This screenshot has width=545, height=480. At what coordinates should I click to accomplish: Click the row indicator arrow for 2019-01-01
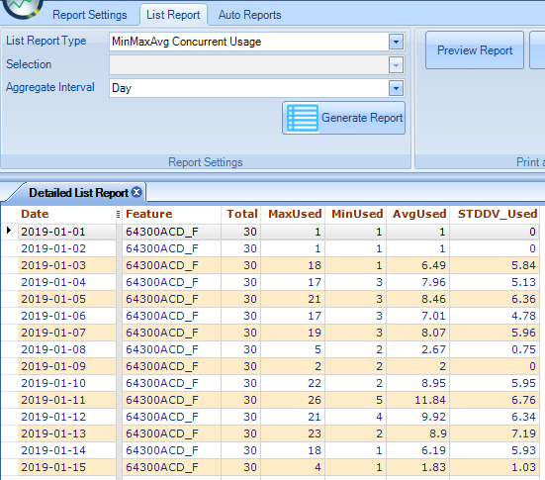point(9,231)
